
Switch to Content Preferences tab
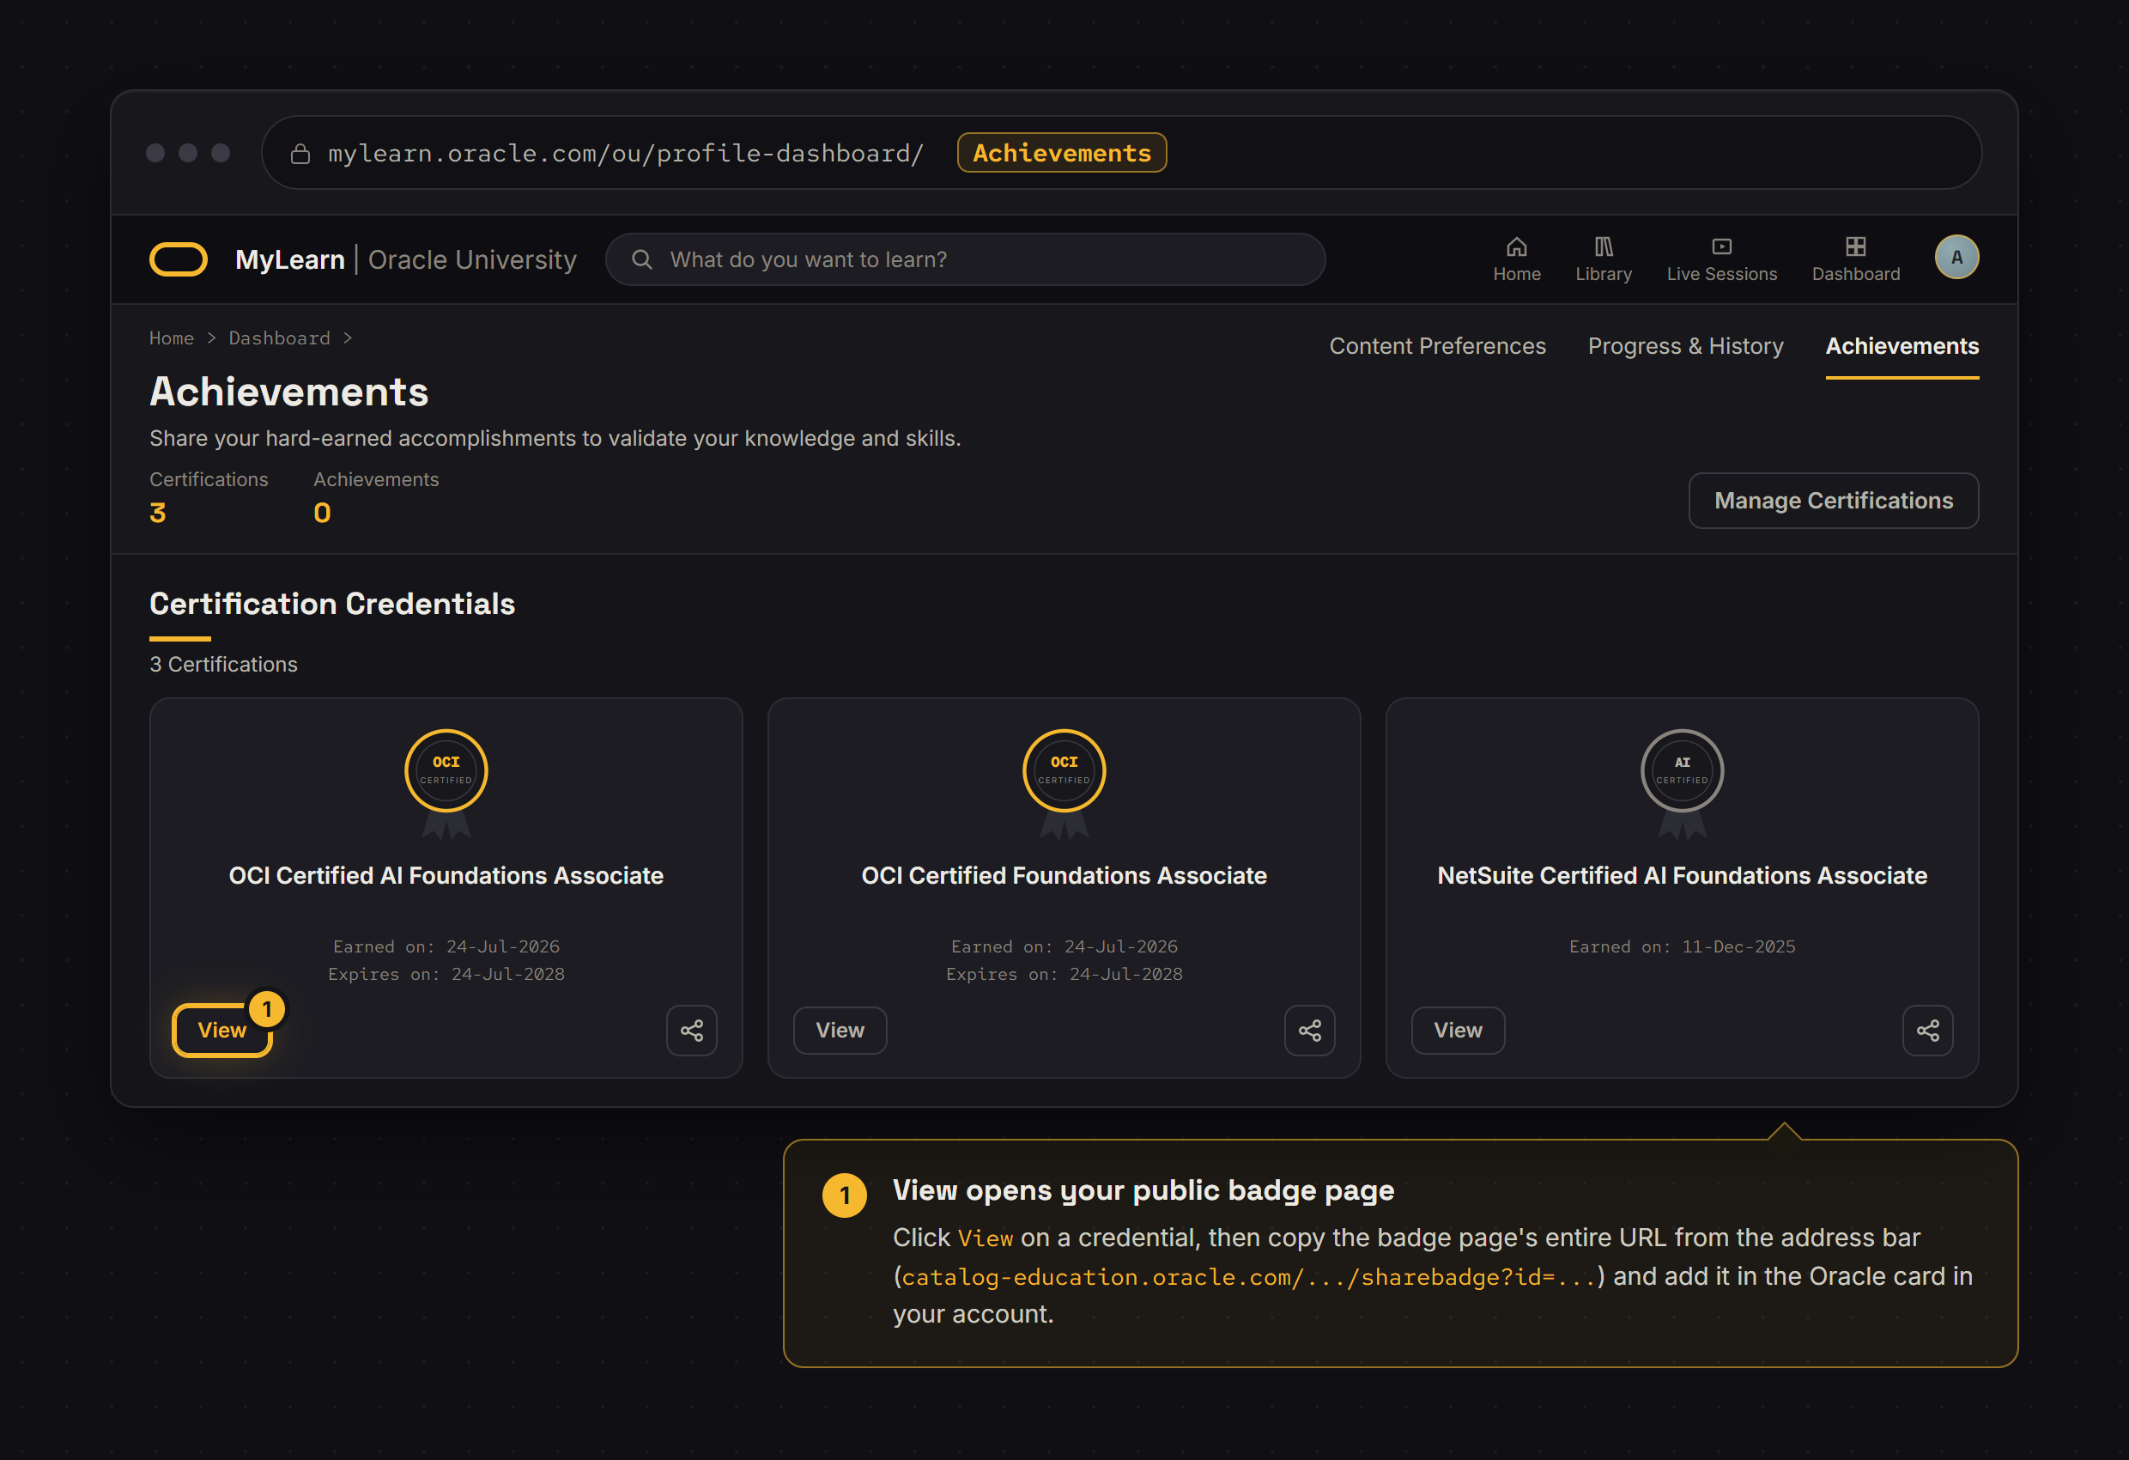tap(1437, 346)
